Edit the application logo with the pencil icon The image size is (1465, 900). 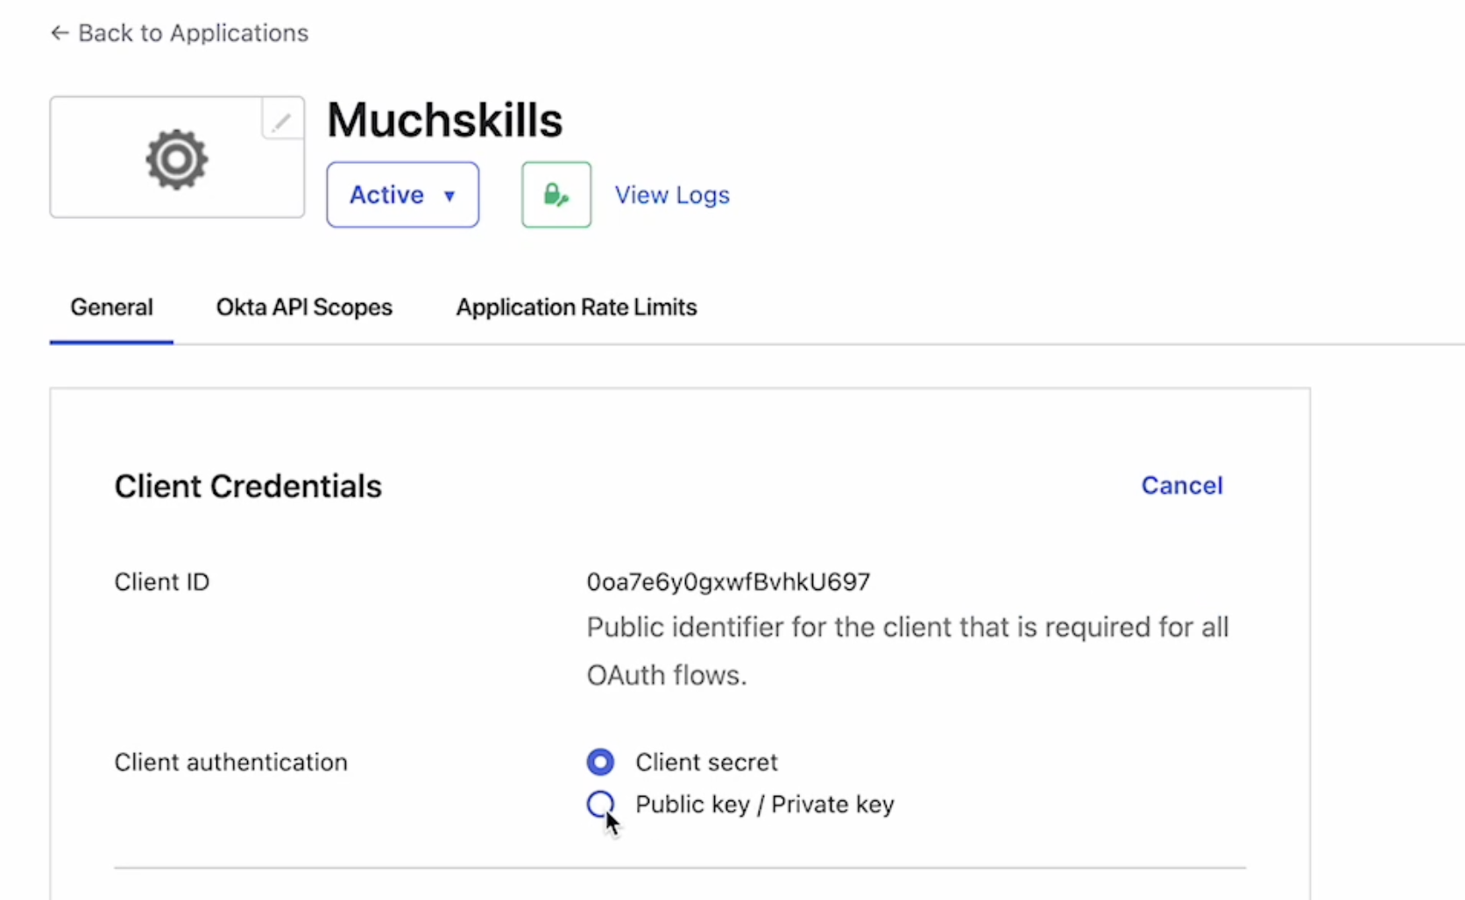coord(282,121)
